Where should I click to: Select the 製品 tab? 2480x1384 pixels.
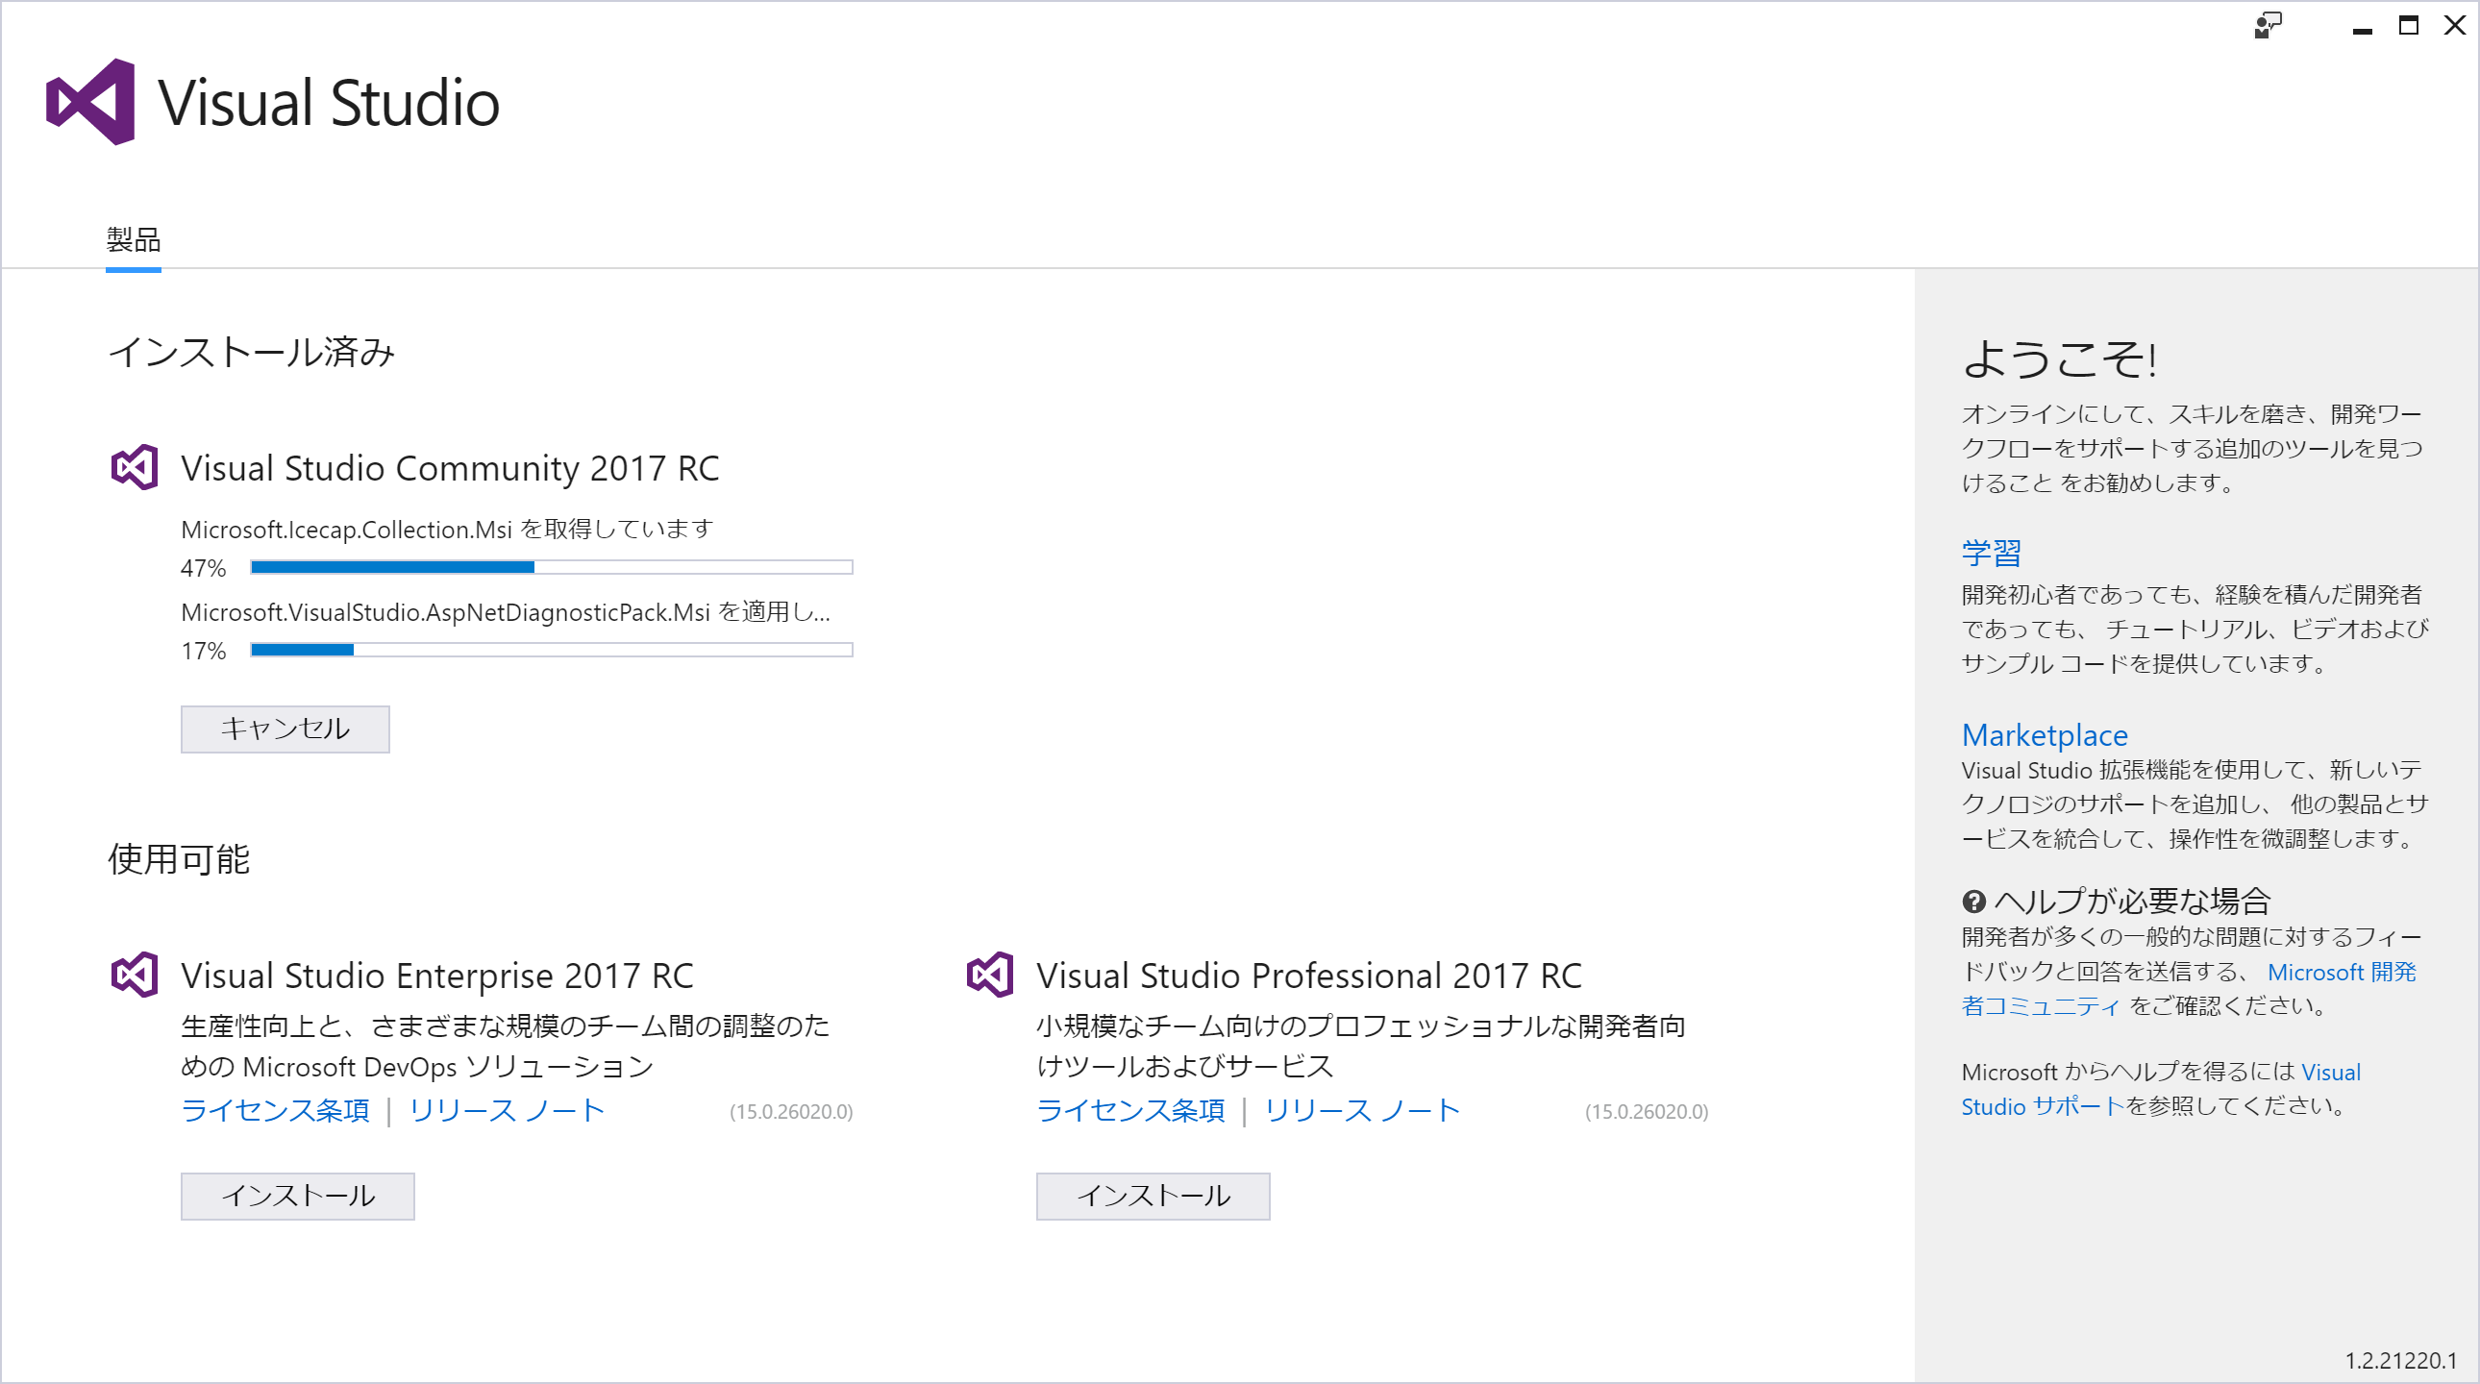point(134,239)
